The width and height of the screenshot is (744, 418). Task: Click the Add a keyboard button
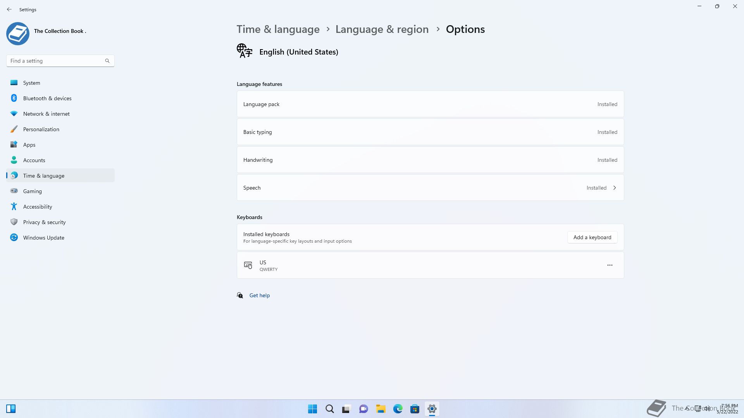(592, 237)
